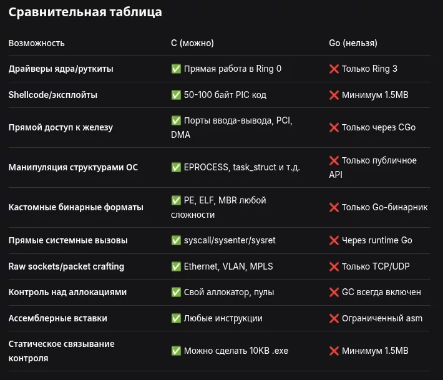Click green checkmark next to 'syscall/sysenter/sysret'
The height and width of the screenshot is (380, 443).
click(176, 240)
